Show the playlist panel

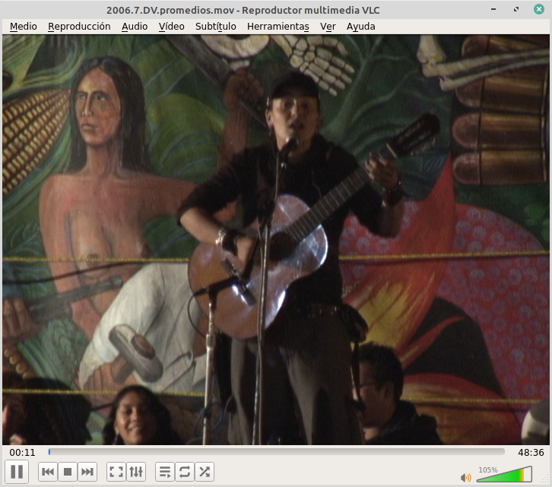[x=165, y=472]
